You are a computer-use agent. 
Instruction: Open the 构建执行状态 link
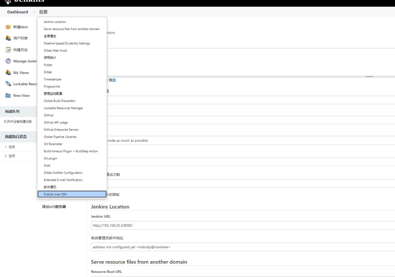(16, 136)
